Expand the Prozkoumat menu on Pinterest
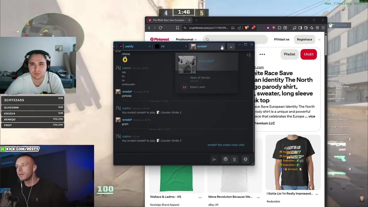 (x=186, y=39)
